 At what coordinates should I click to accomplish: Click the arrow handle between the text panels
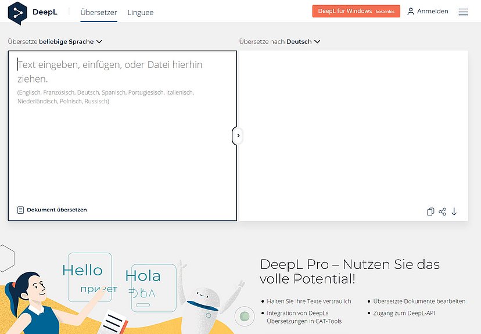coord(238,135)
